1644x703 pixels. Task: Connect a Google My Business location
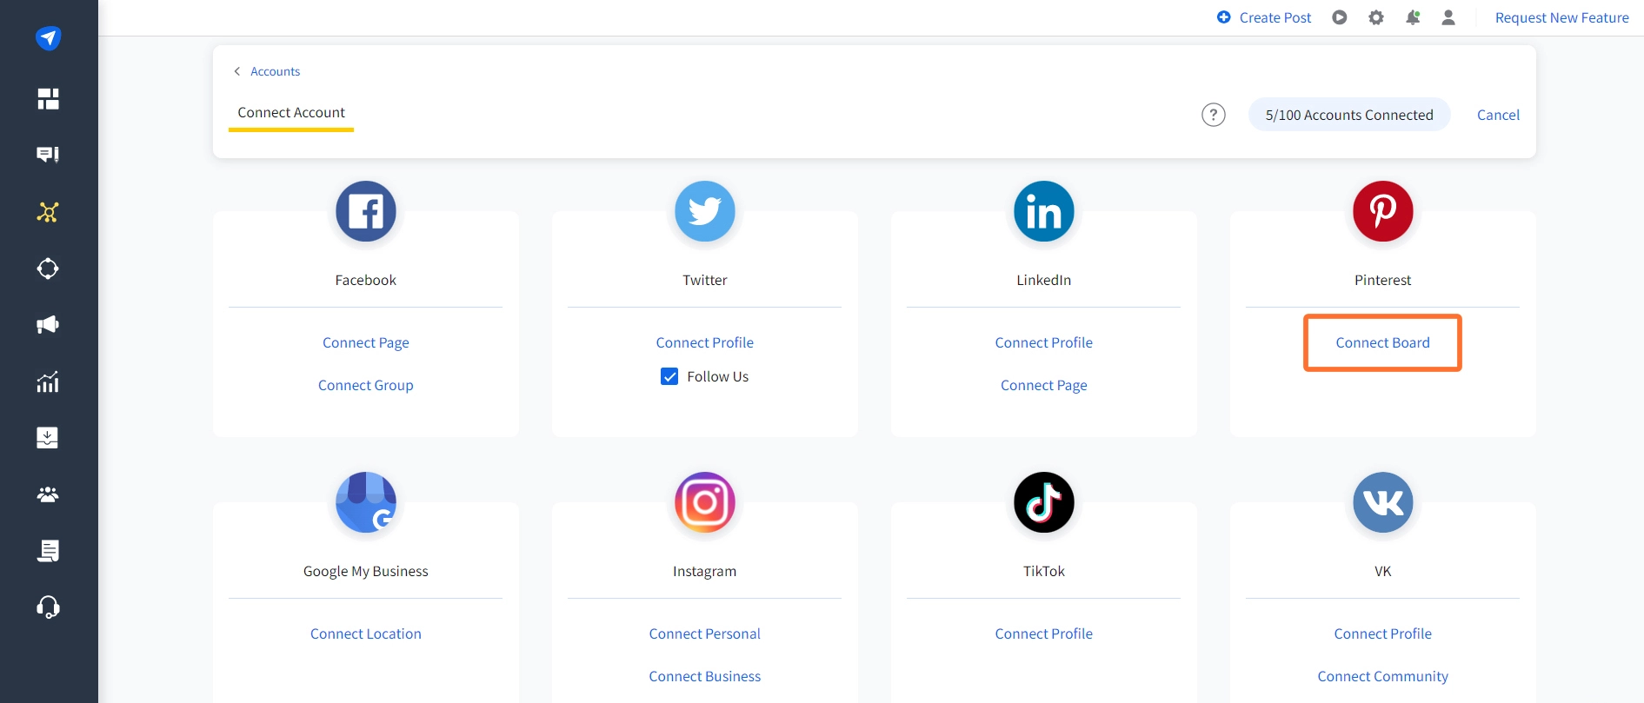tap(365, 633)
